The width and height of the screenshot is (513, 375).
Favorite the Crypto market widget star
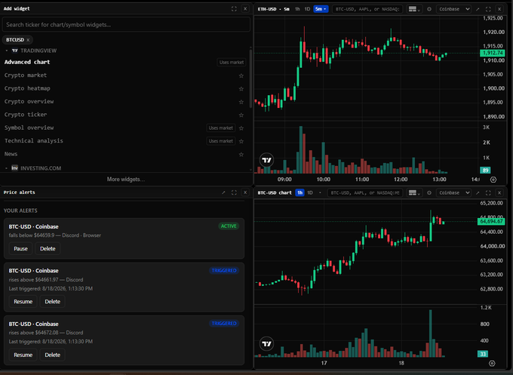[241, 75]
